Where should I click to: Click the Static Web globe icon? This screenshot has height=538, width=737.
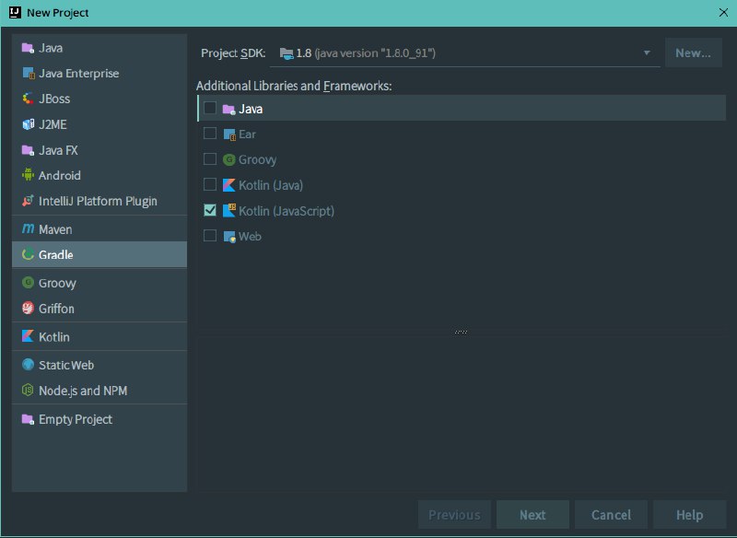(28, 365)
